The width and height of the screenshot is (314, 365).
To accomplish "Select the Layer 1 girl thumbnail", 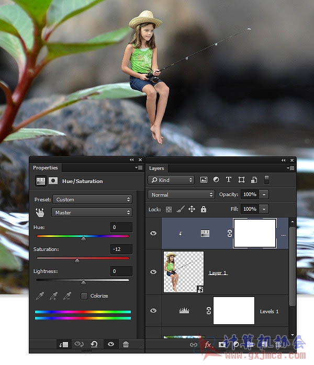I will click(x=184, y=271).
